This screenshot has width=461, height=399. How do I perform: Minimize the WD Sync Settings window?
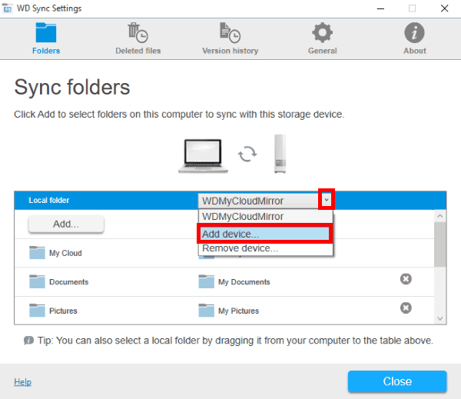[x=380, y=8]
